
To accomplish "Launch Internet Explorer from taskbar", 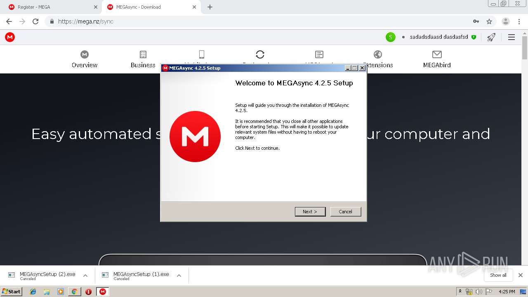I will tap(33, 292).
